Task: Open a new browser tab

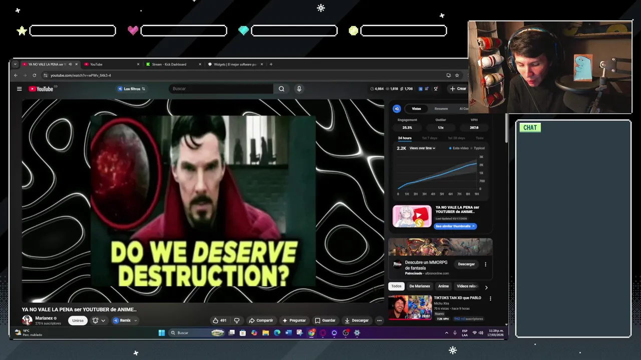Action: (271, 64)
